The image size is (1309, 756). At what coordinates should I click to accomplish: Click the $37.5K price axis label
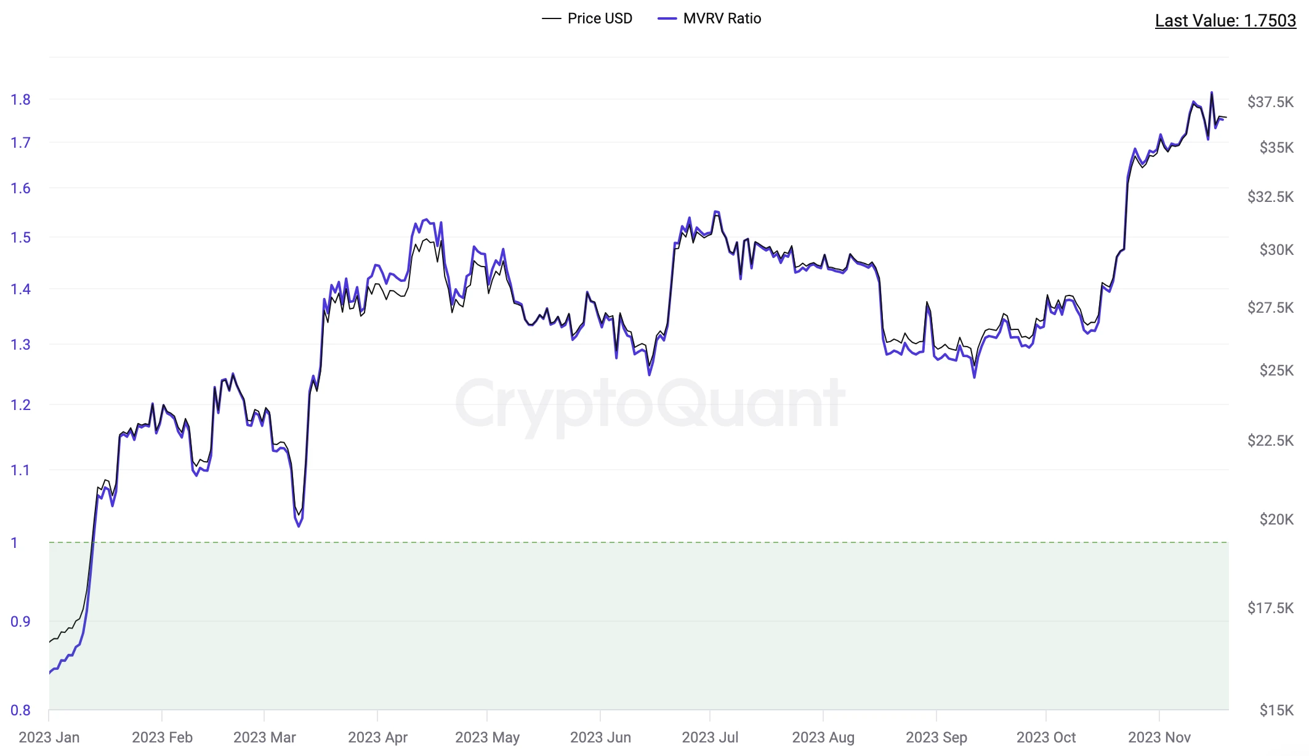(x=1270, y=102)
